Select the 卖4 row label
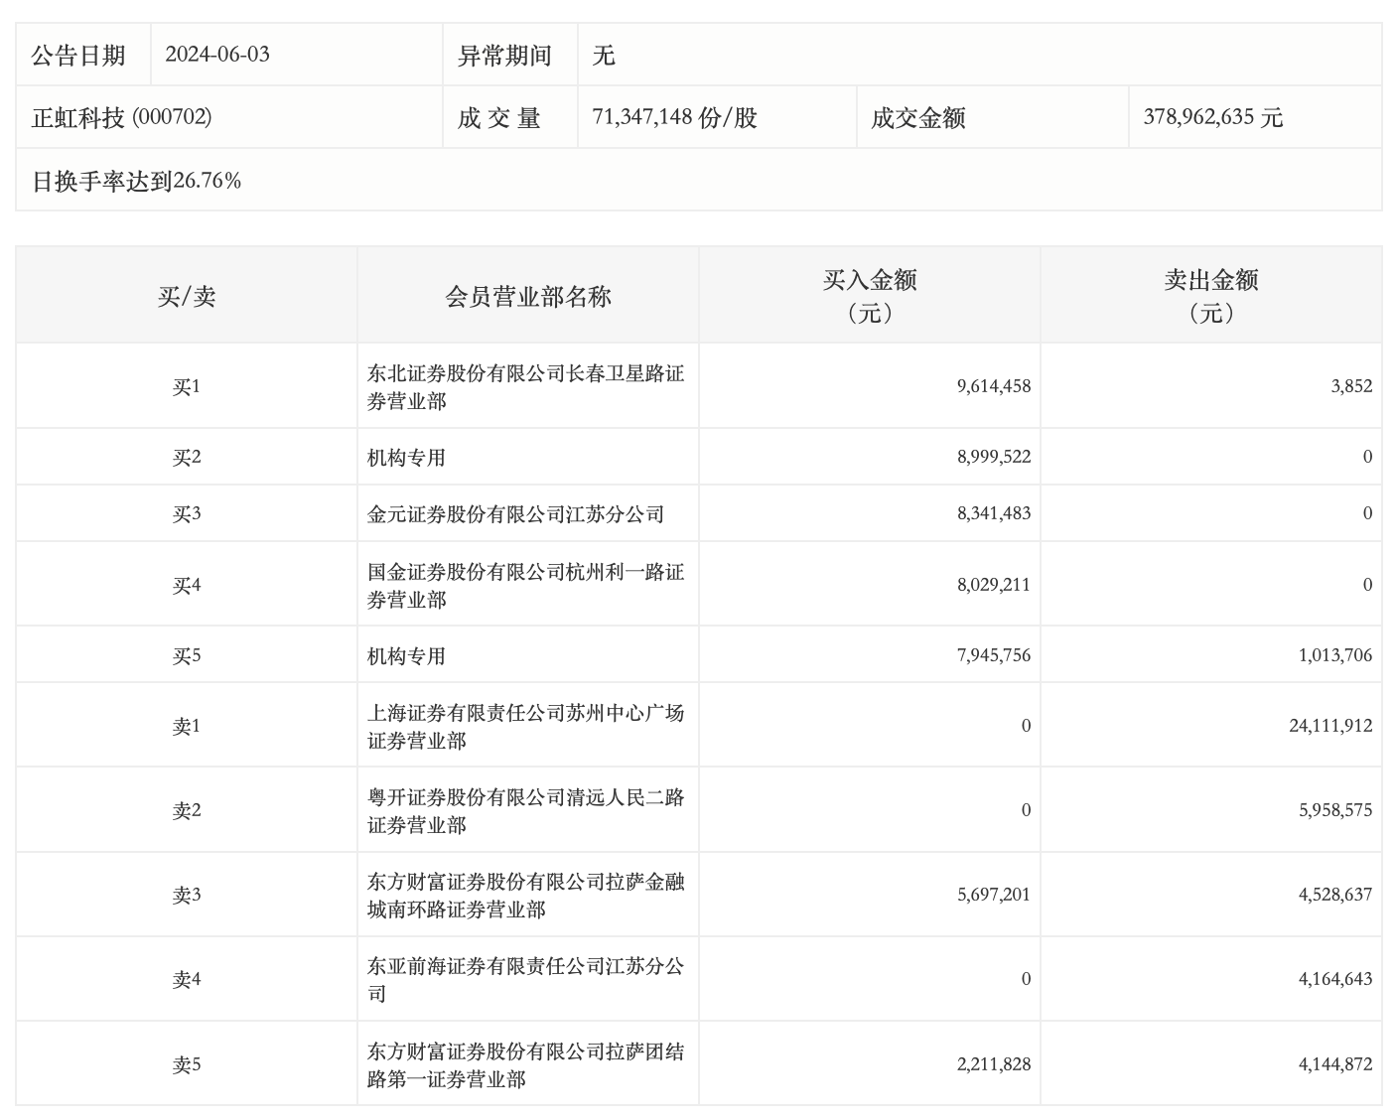Viewport: 1396px width, 1120px height. click(x=187, y=979)
